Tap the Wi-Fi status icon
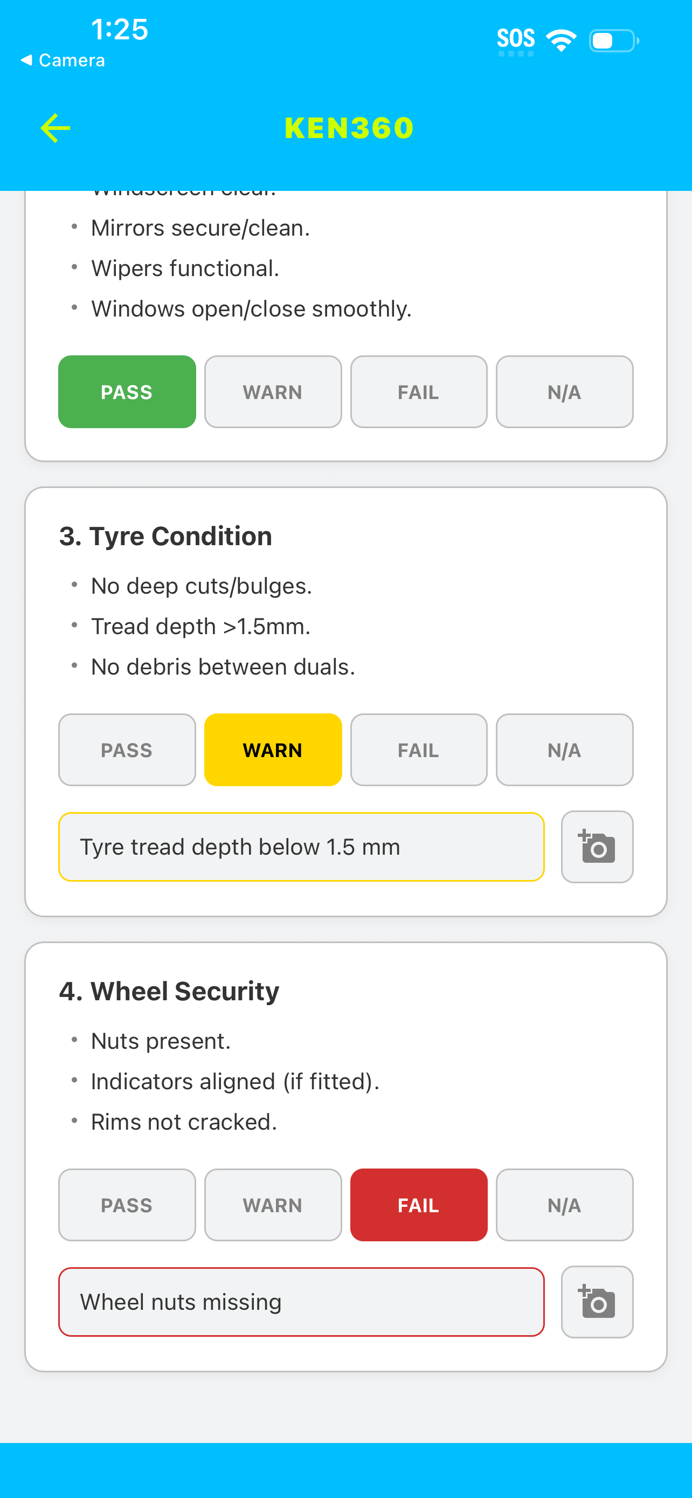Image resolution: width=692 pixels, height=1498 pixels. click(560, 40)
